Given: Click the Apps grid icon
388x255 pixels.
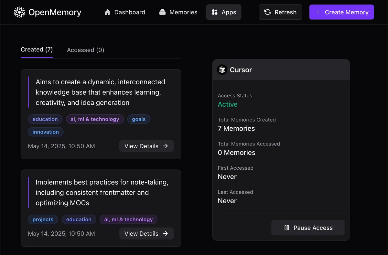Looking at the screenshot, I should click(215, 12).
